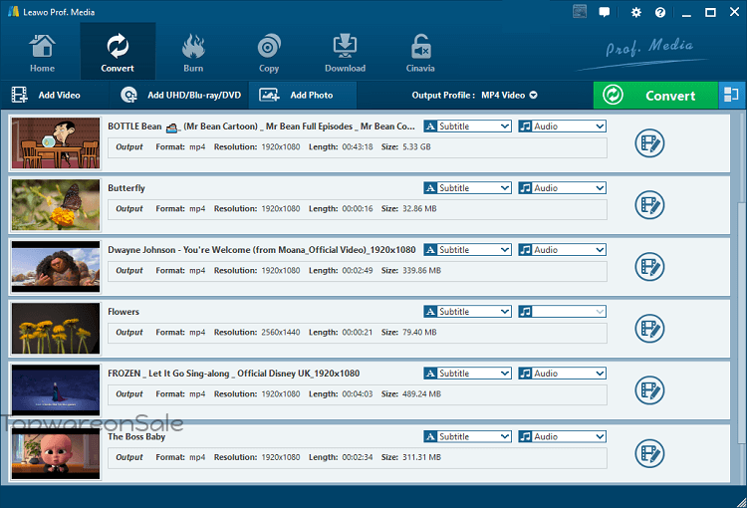
Task: Open the Burn module
Action: pos(193,53)
